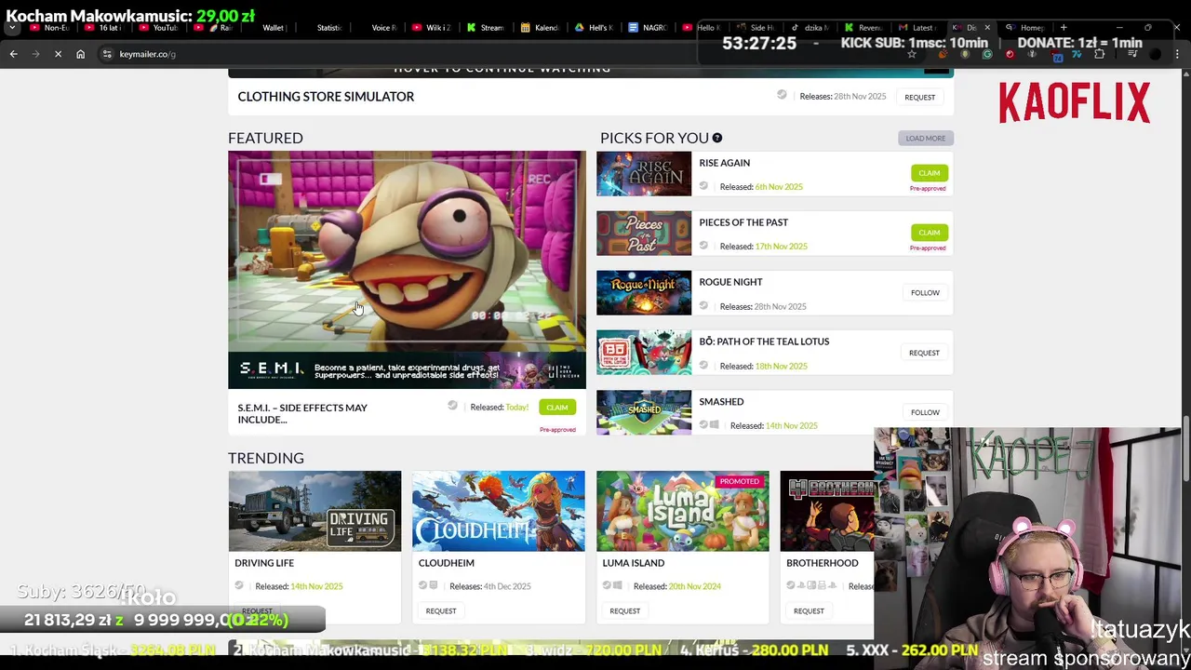This screenshot has height=670, width=1191.
Task: Request Bō: Path of the Teal Lotus key
Action: point(924,353)
